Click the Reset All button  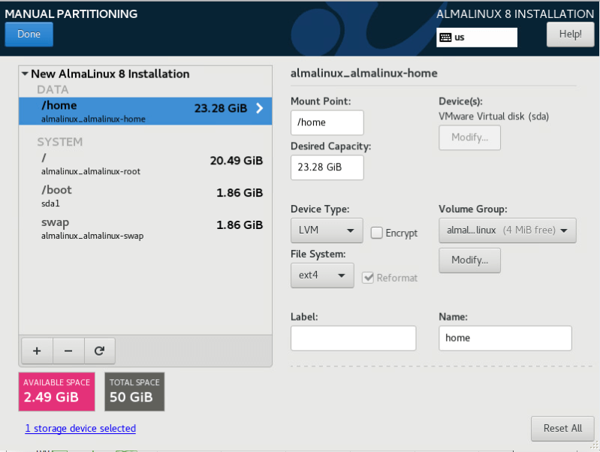[562, 428]
